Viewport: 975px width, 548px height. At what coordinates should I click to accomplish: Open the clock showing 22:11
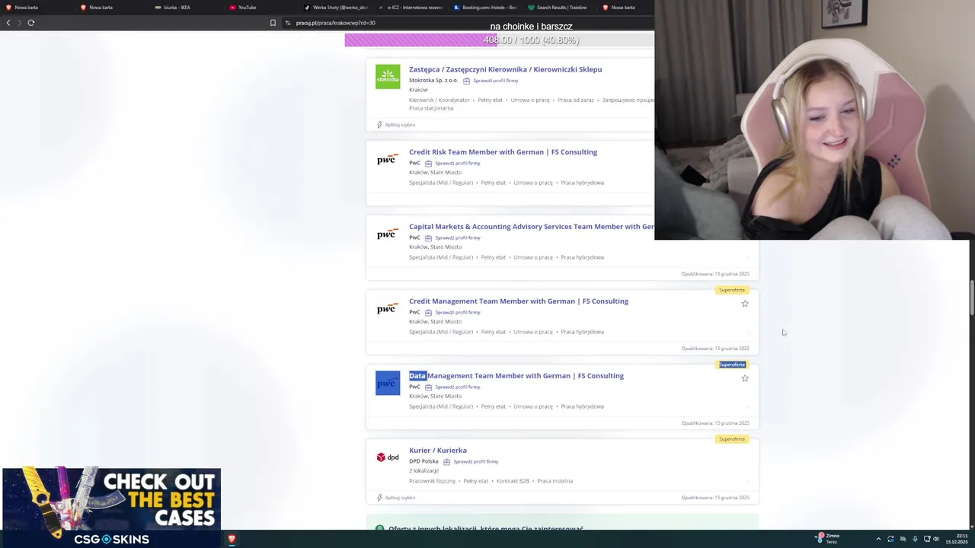pyautogui.click(x=957, y=539)
